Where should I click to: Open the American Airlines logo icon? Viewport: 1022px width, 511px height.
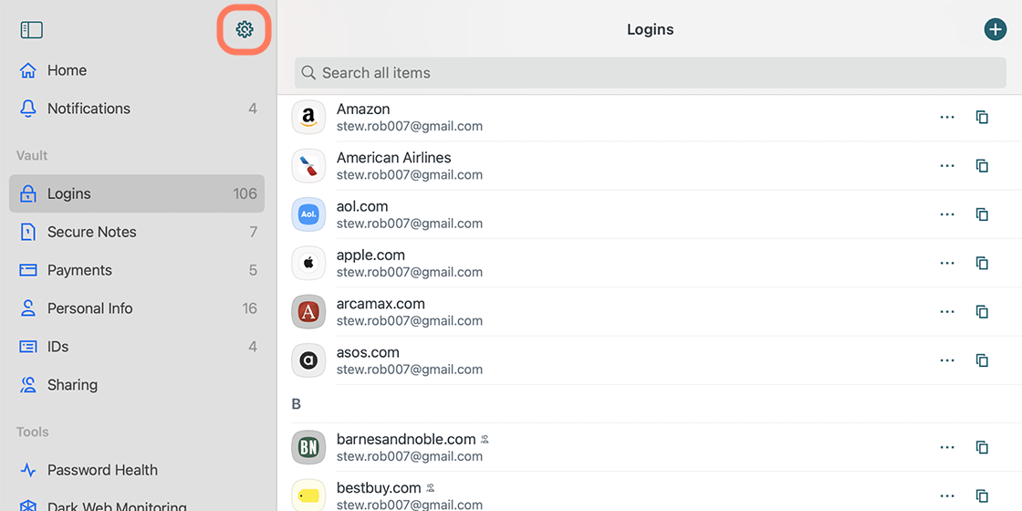click(x=308, y=165)
